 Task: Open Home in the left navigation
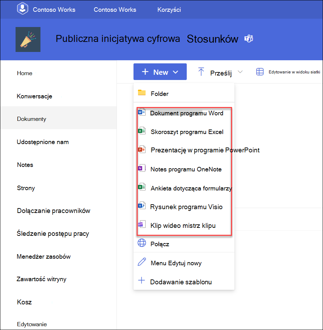[25, 73]
